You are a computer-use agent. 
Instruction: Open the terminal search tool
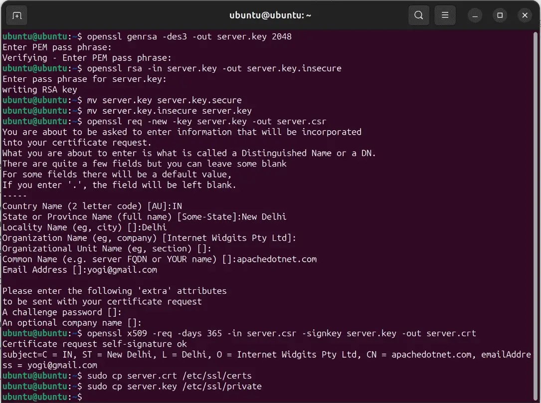[418, 15]
